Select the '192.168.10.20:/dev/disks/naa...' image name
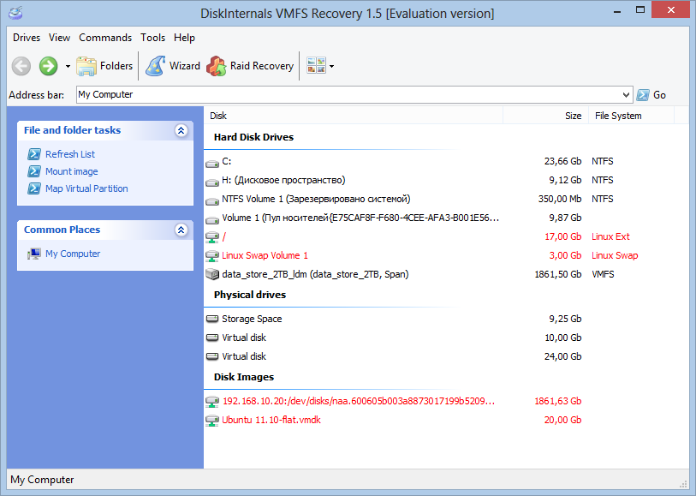 click(x=359, y=402)
